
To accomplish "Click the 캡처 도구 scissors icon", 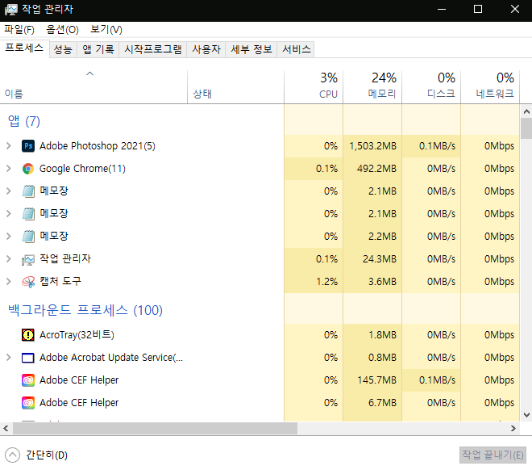I will [x=28, y=281].
